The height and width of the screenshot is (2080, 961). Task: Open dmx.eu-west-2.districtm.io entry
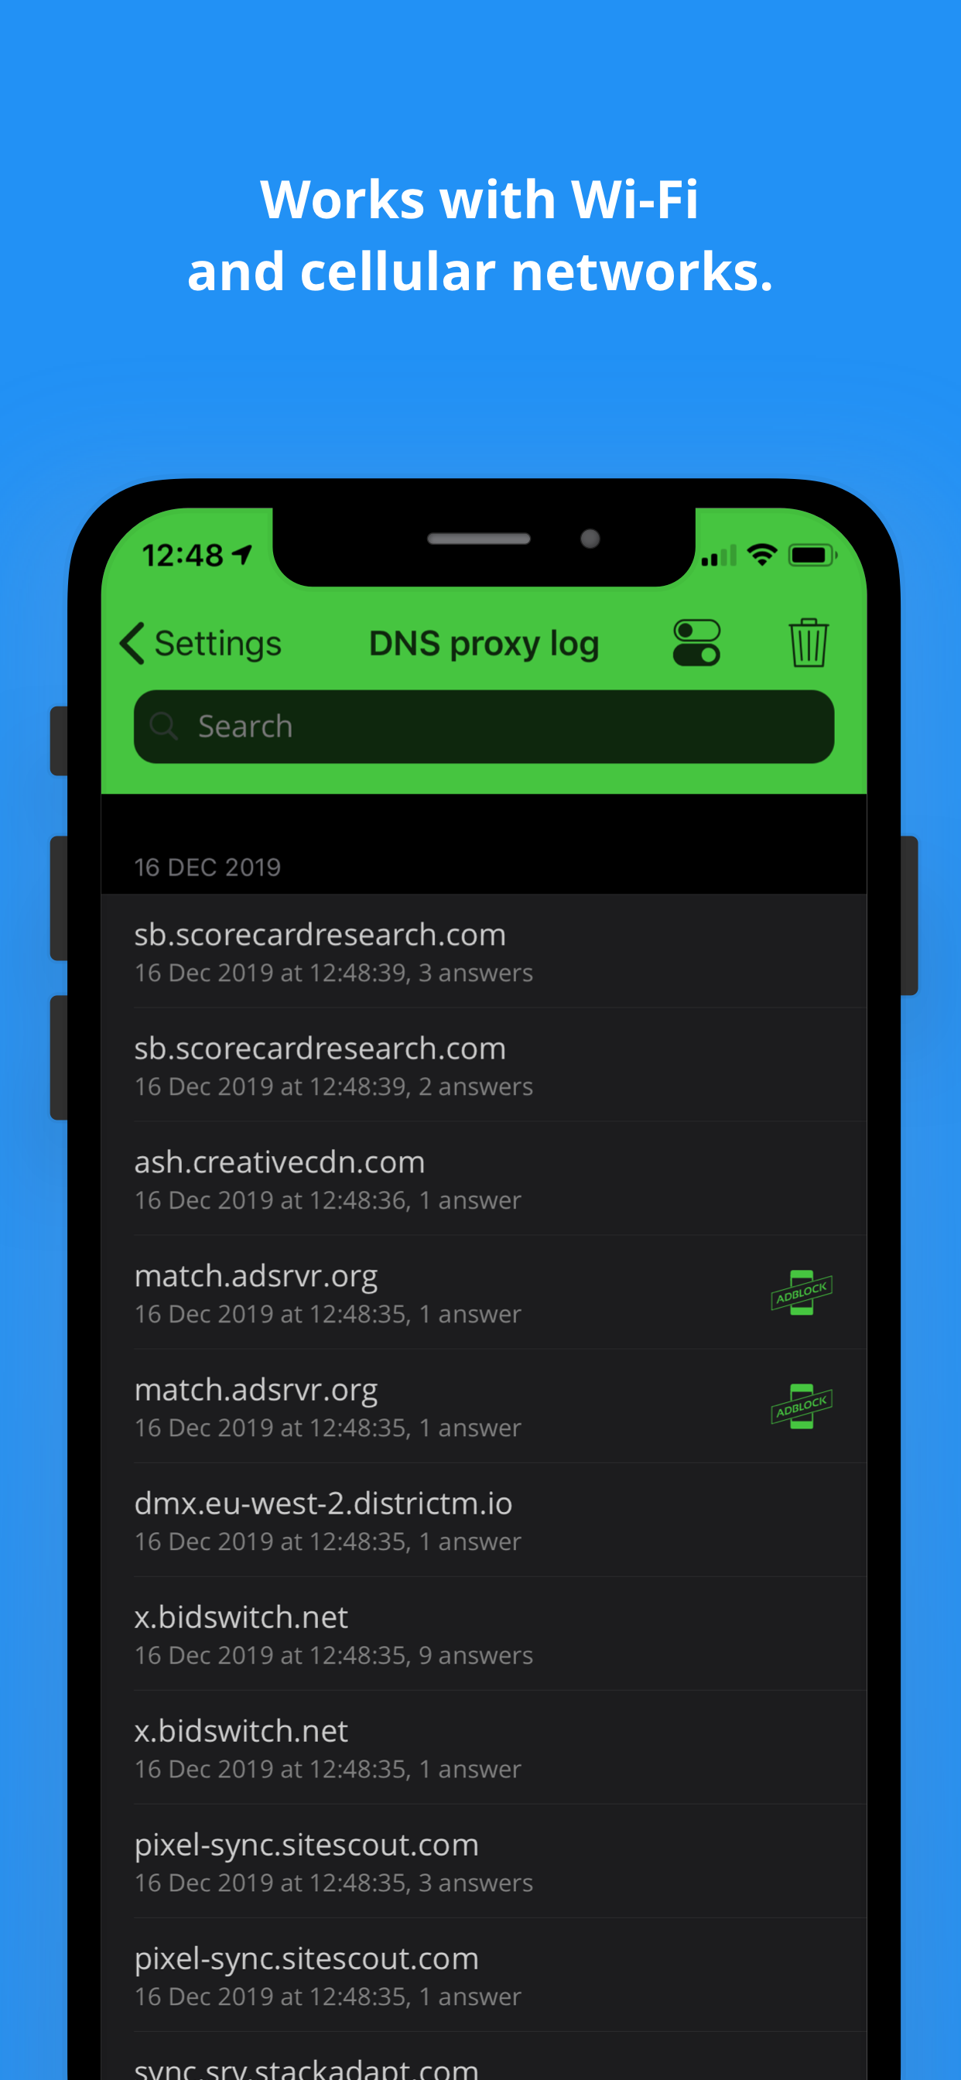tap(484, 1520)
